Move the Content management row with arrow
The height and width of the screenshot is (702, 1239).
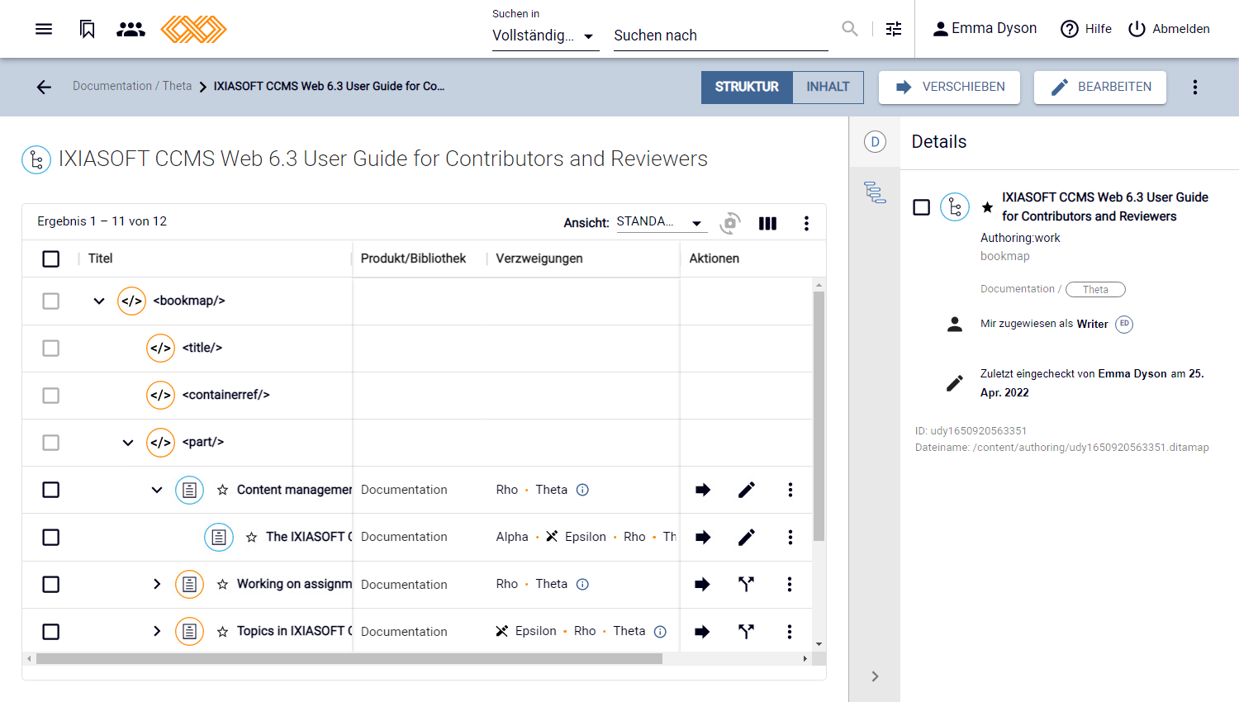[x=703, y=490]
